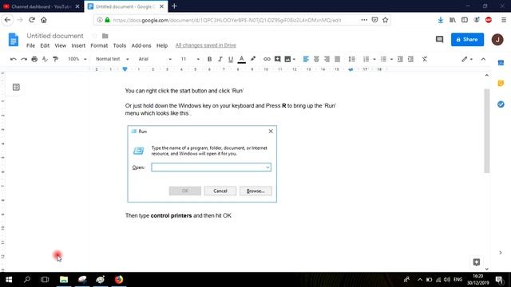Click the blue Share button

(x=467, y=39)
